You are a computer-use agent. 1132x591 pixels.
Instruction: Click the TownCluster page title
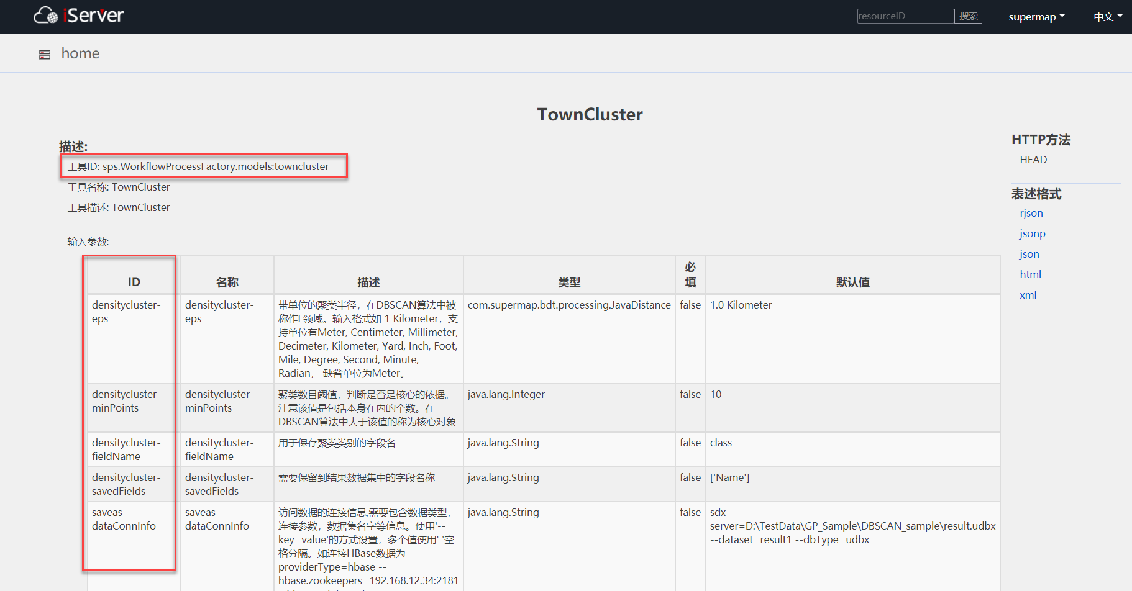click(590, 114)
